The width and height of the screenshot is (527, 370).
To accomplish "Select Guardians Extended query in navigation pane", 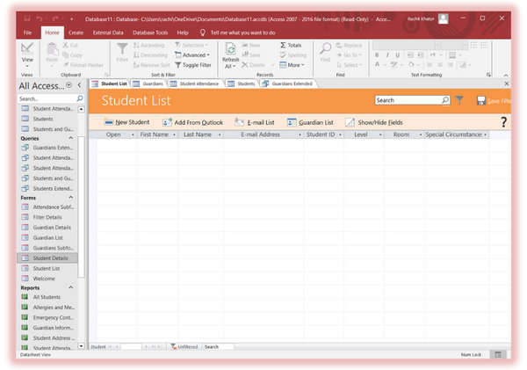I will pyautogui.click(x=47, y=148).
